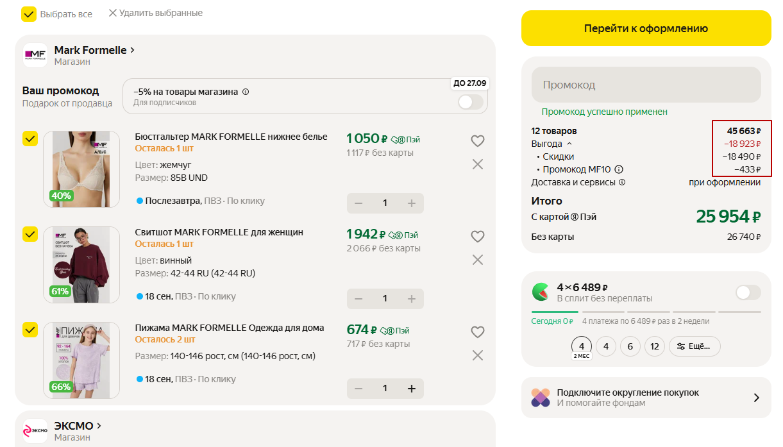Select the 6-month split plan
783x447 pixels.
pos(630,346)
